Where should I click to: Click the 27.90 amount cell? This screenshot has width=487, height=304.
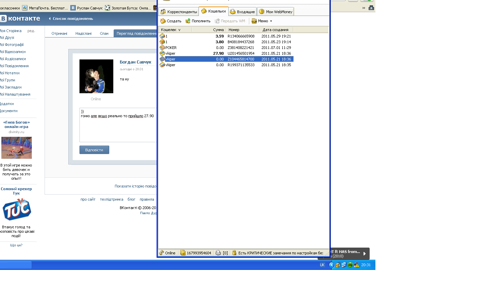point(218,53)
